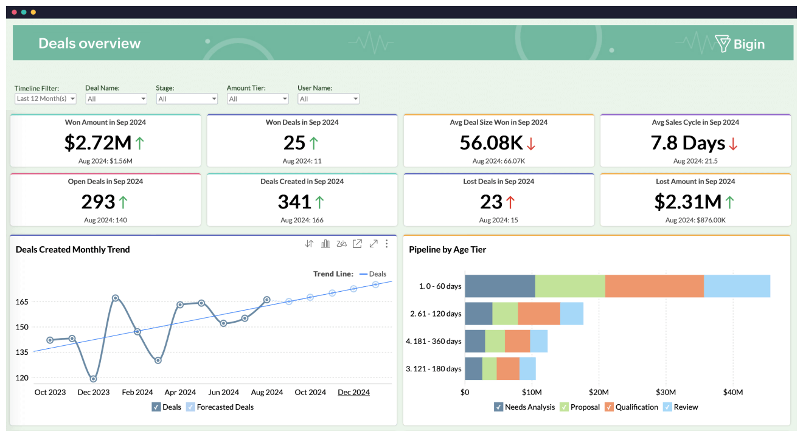The height and width of the screenshot is (437, 803).
Task: Click the Bigin logo in header
Action: [x=740, y=44]
